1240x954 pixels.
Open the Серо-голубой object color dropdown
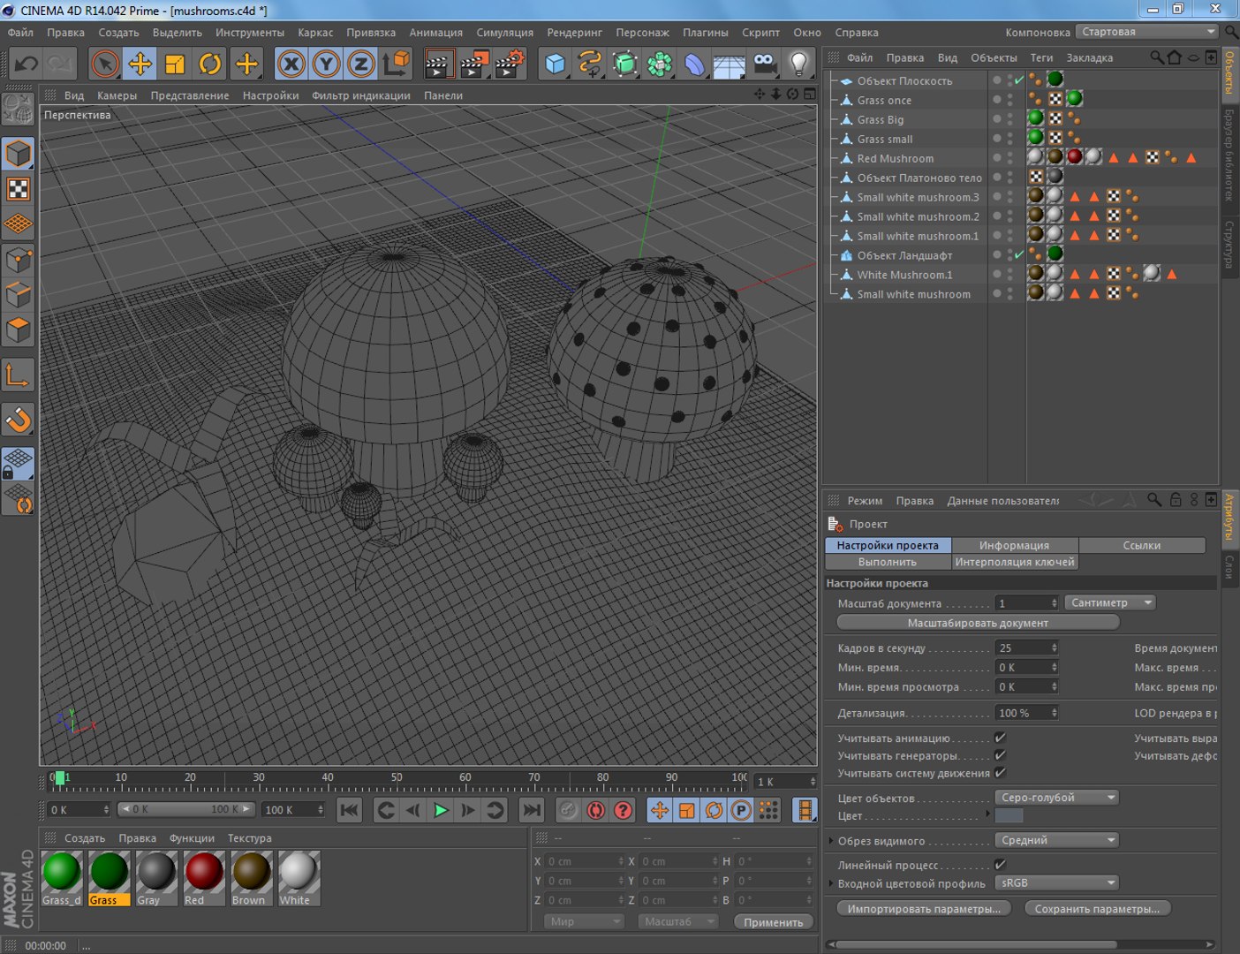1056,797
